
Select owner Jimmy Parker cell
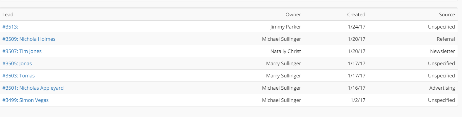coord(285,27)
